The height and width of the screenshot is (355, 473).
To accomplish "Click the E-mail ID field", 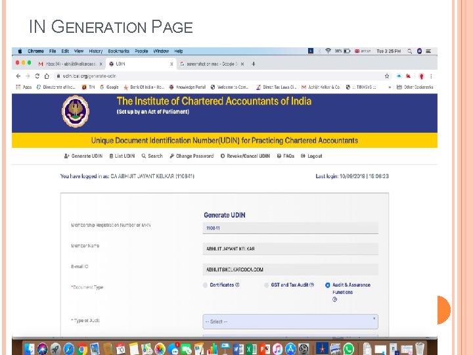I will click(x=290, y=270).
